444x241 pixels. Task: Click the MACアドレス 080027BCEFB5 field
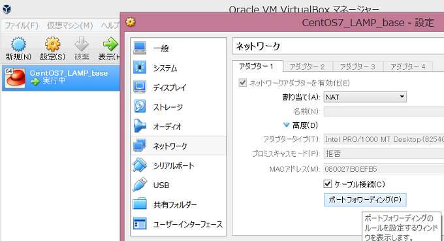[x=384, y=169]
